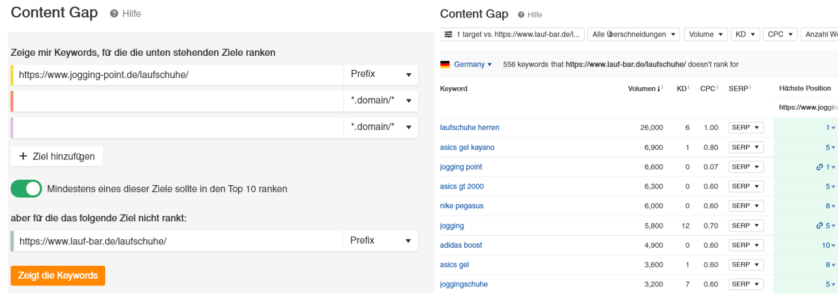Click the Volumen sort arrow icon

tap(657, 88)
